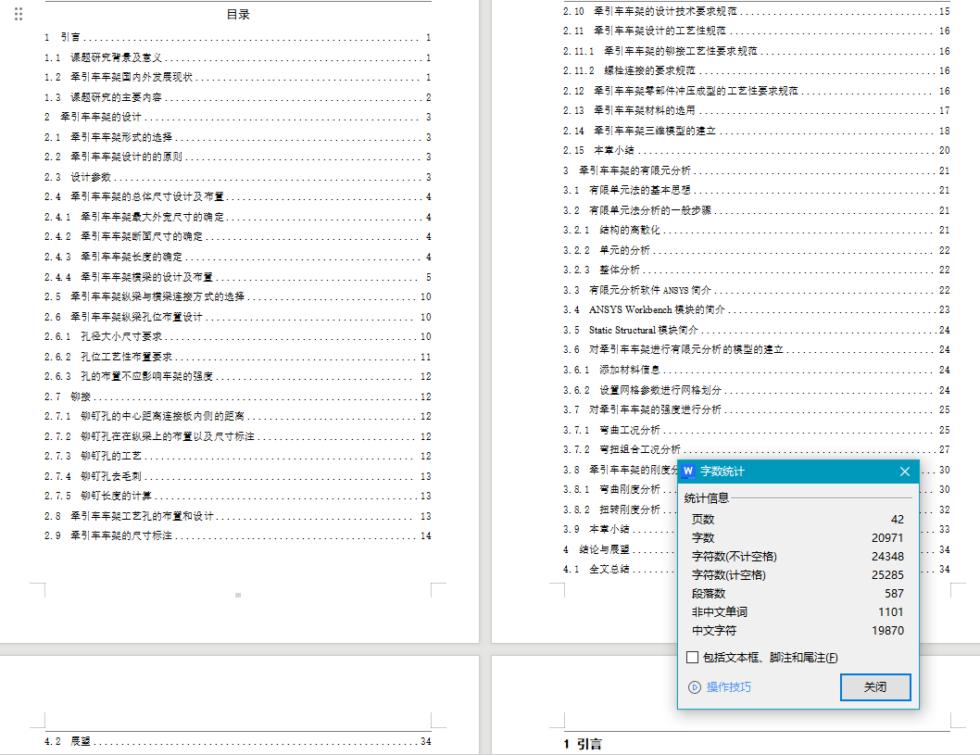This screenshot has width=980, height=755.
Task: Open TOC entry 2.6.3 孔的布置不应影响车架的强度
Action: tap(237, 376)
